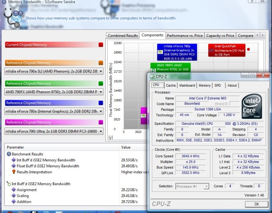Open the nVidia nForce 780a reference dropdown
Image resolution: width=272 pixels, height=213 pixels.
(54, 111)
